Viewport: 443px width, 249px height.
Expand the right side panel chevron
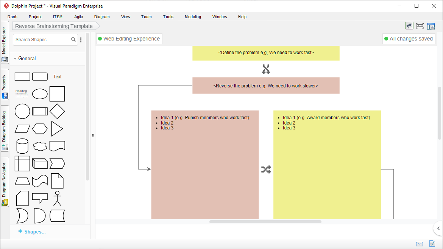coord(438,228)
